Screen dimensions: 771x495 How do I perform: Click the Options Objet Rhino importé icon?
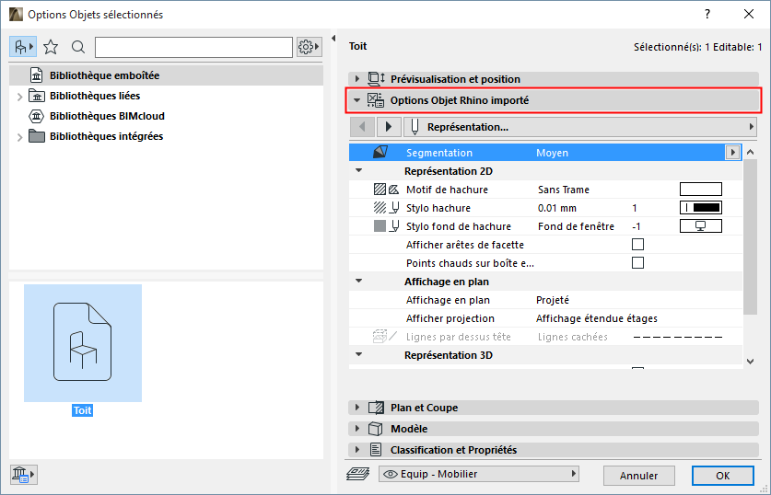point(376,100)
